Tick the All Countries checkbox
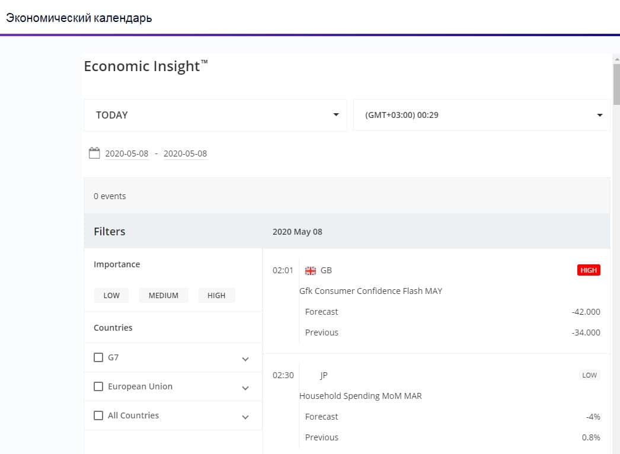 98,415
